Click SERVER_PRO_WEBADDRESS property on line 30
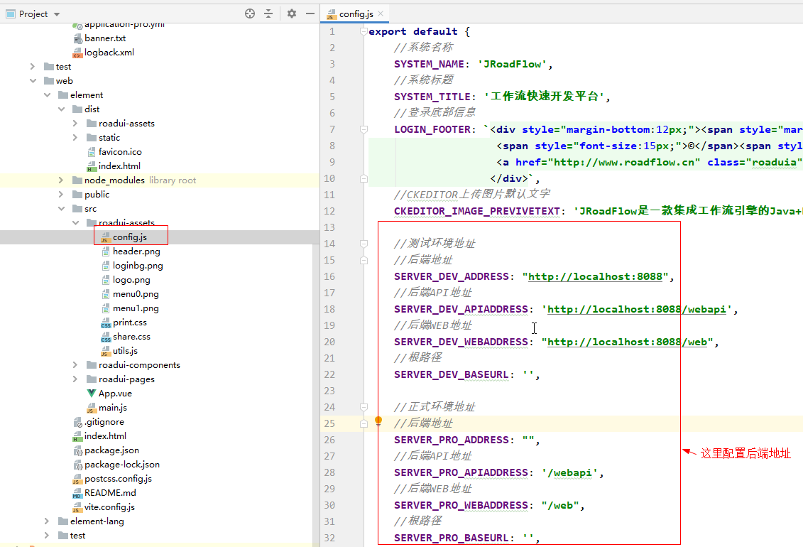The height and width of the screenshot is (547, 803). pos(461,506)
